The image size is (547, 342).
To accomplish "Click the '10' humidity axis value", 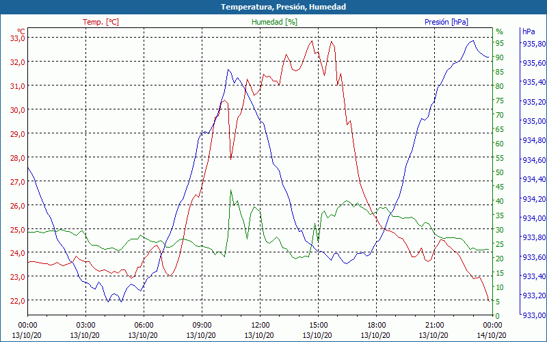I will coord(500,287).
